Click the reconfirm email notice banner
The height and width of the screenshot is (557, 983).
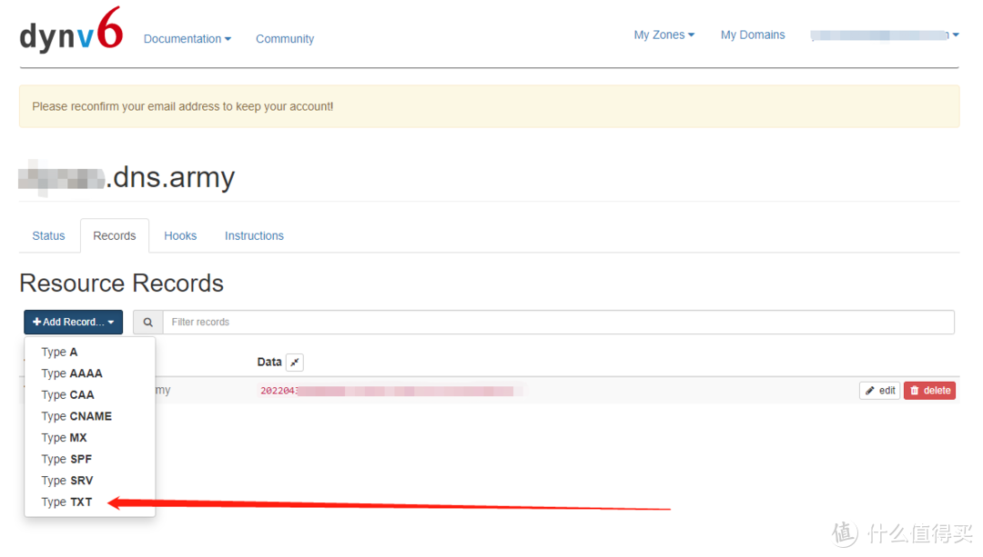pyautogui.click(x=489, y=106)
